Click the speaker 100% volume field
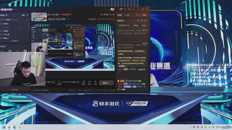 pos(78,82)
